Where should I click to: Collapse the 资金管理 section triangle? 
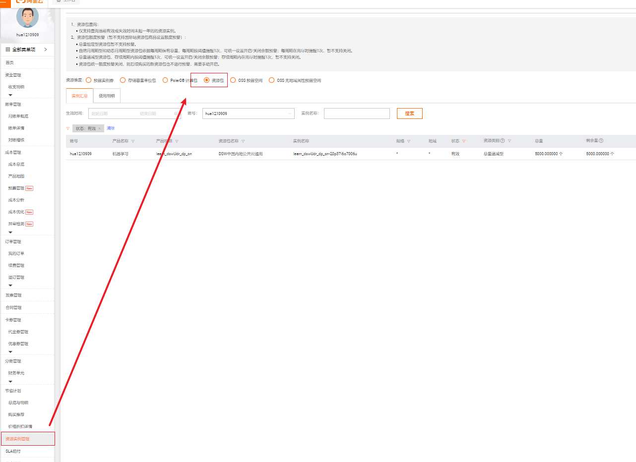[x=10, y=94]
